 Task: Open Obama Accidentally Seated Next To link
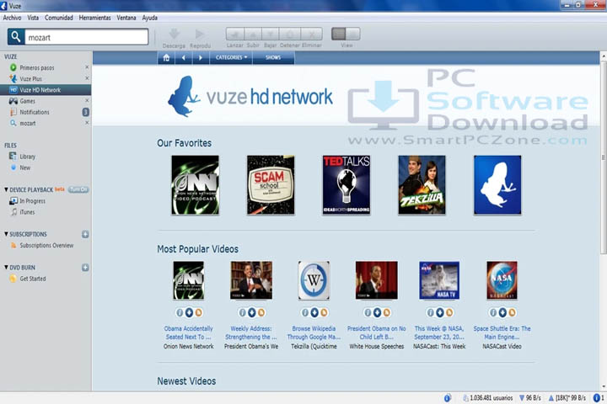tap(189, 332)
